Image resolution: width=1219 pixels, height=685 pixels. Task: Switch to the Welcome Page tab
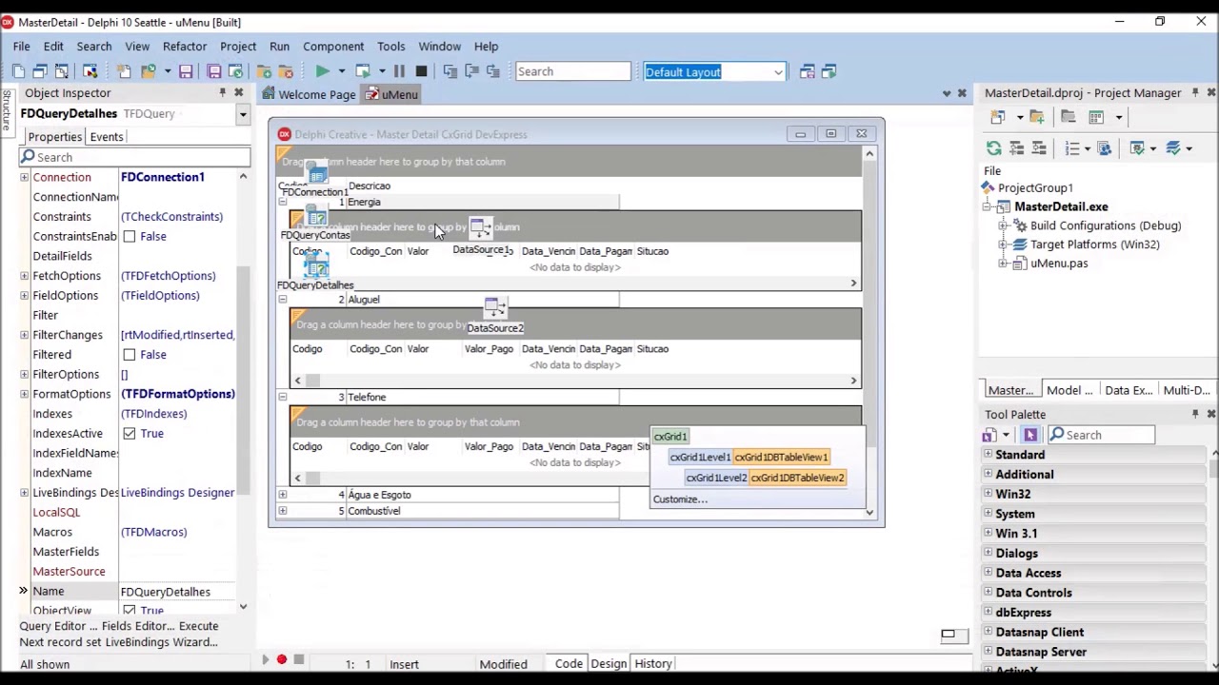click(x=310, y=94)
